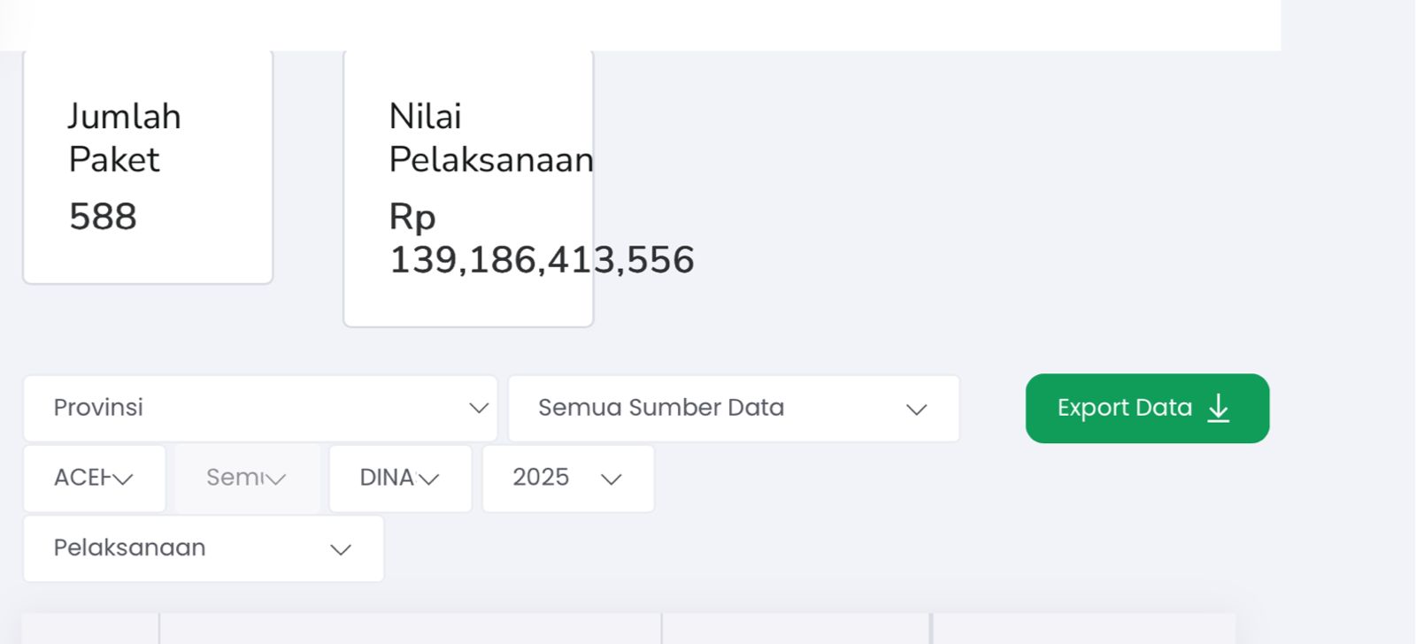Click the chevron on Semua Sumber Data dropdown
The image size is (1416, 644).
point(916,409)
